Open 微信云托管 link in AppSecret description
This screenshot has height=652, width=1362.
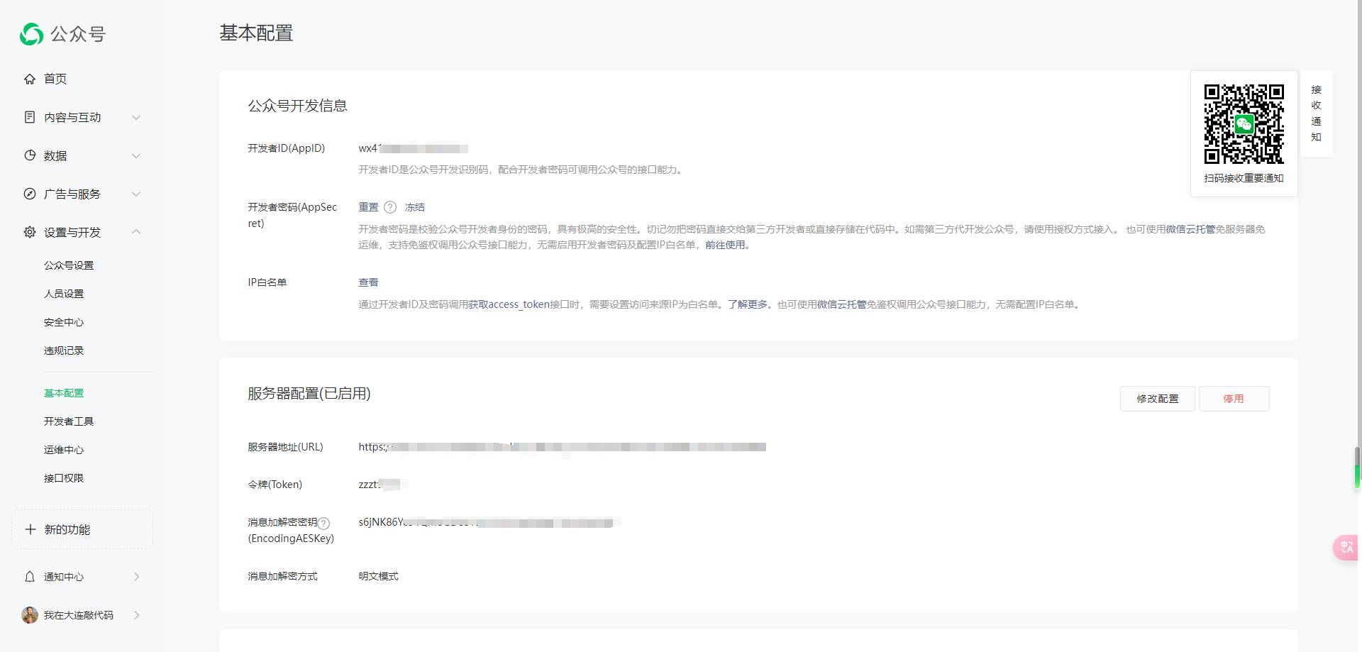pyautogui.click(x=1190, y=229)
